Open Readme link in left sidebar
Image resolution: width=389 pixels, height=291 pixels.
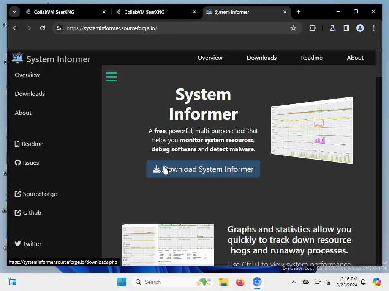(x=29, y=144)
